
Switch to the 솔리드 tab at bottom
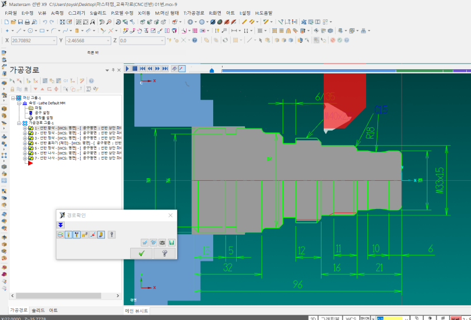(37, 310)
